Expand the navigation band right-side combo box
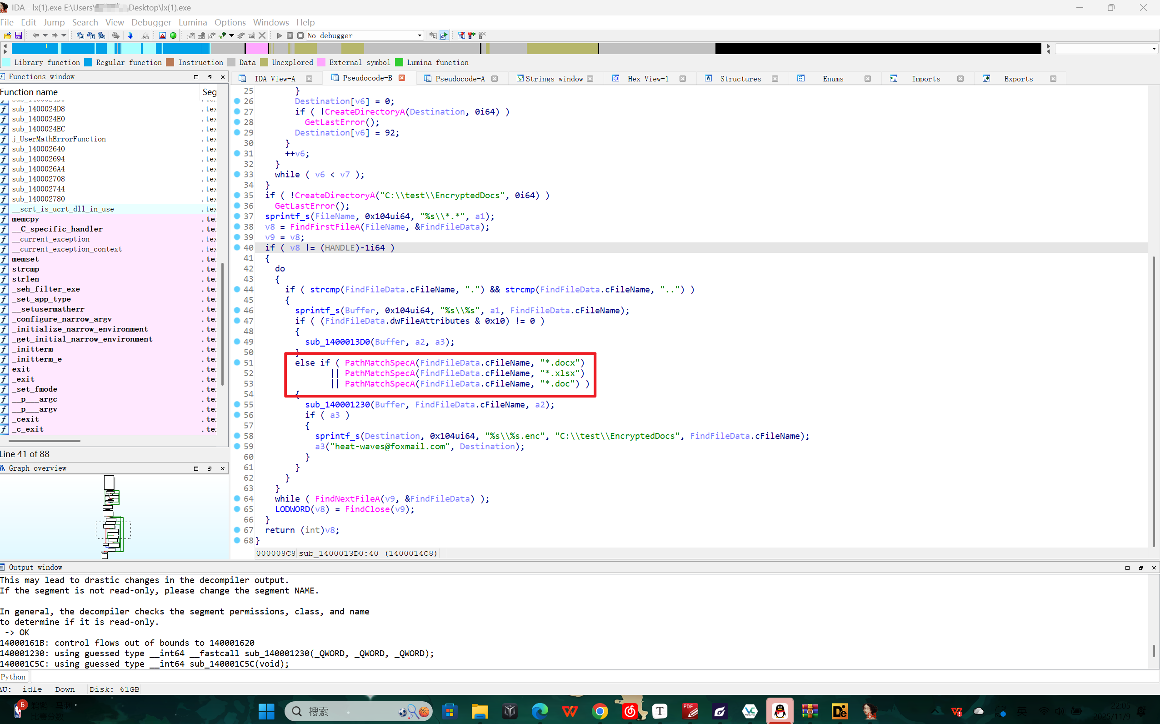The width and height of the screenshot is (1160, 724). click(x=1153, y=49)
